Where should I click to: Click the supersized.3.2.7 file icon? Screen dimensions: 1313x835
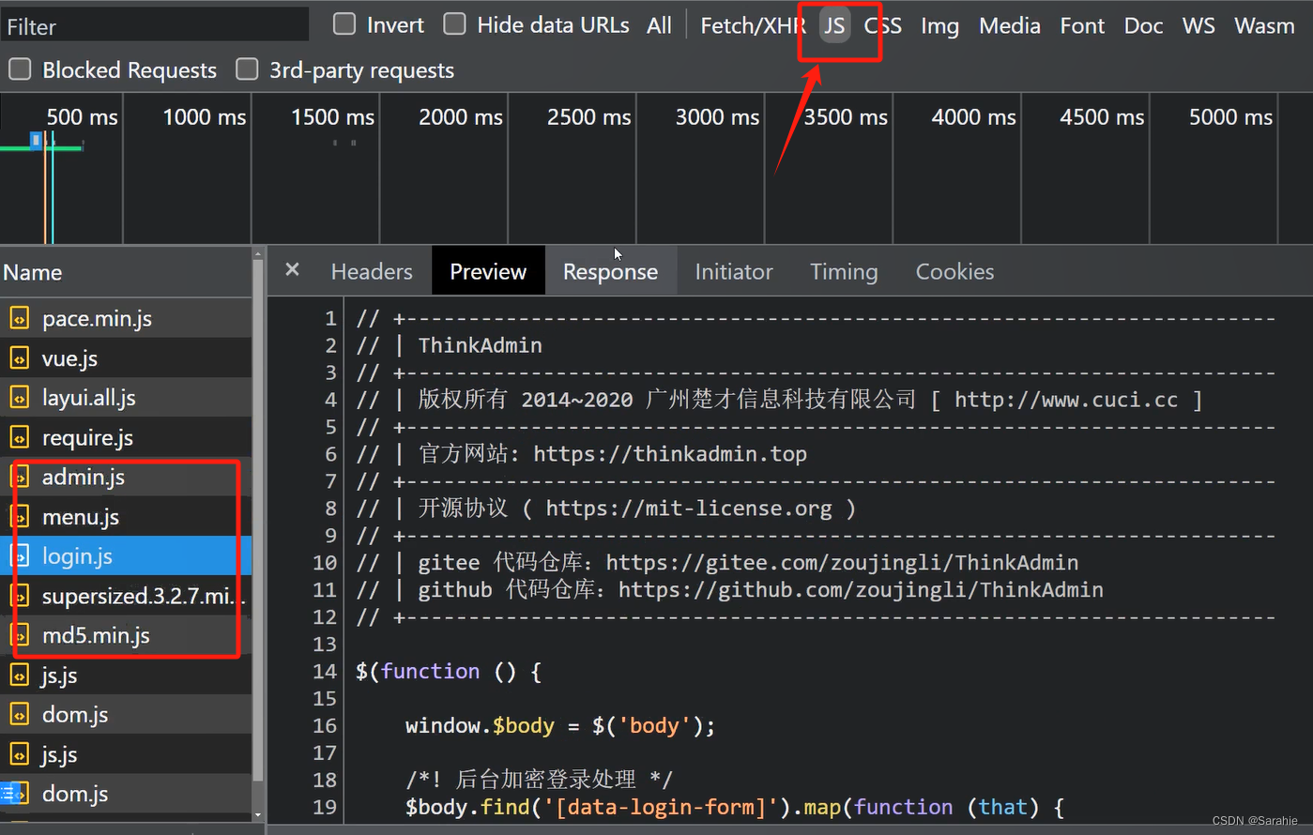click(19, 596)
